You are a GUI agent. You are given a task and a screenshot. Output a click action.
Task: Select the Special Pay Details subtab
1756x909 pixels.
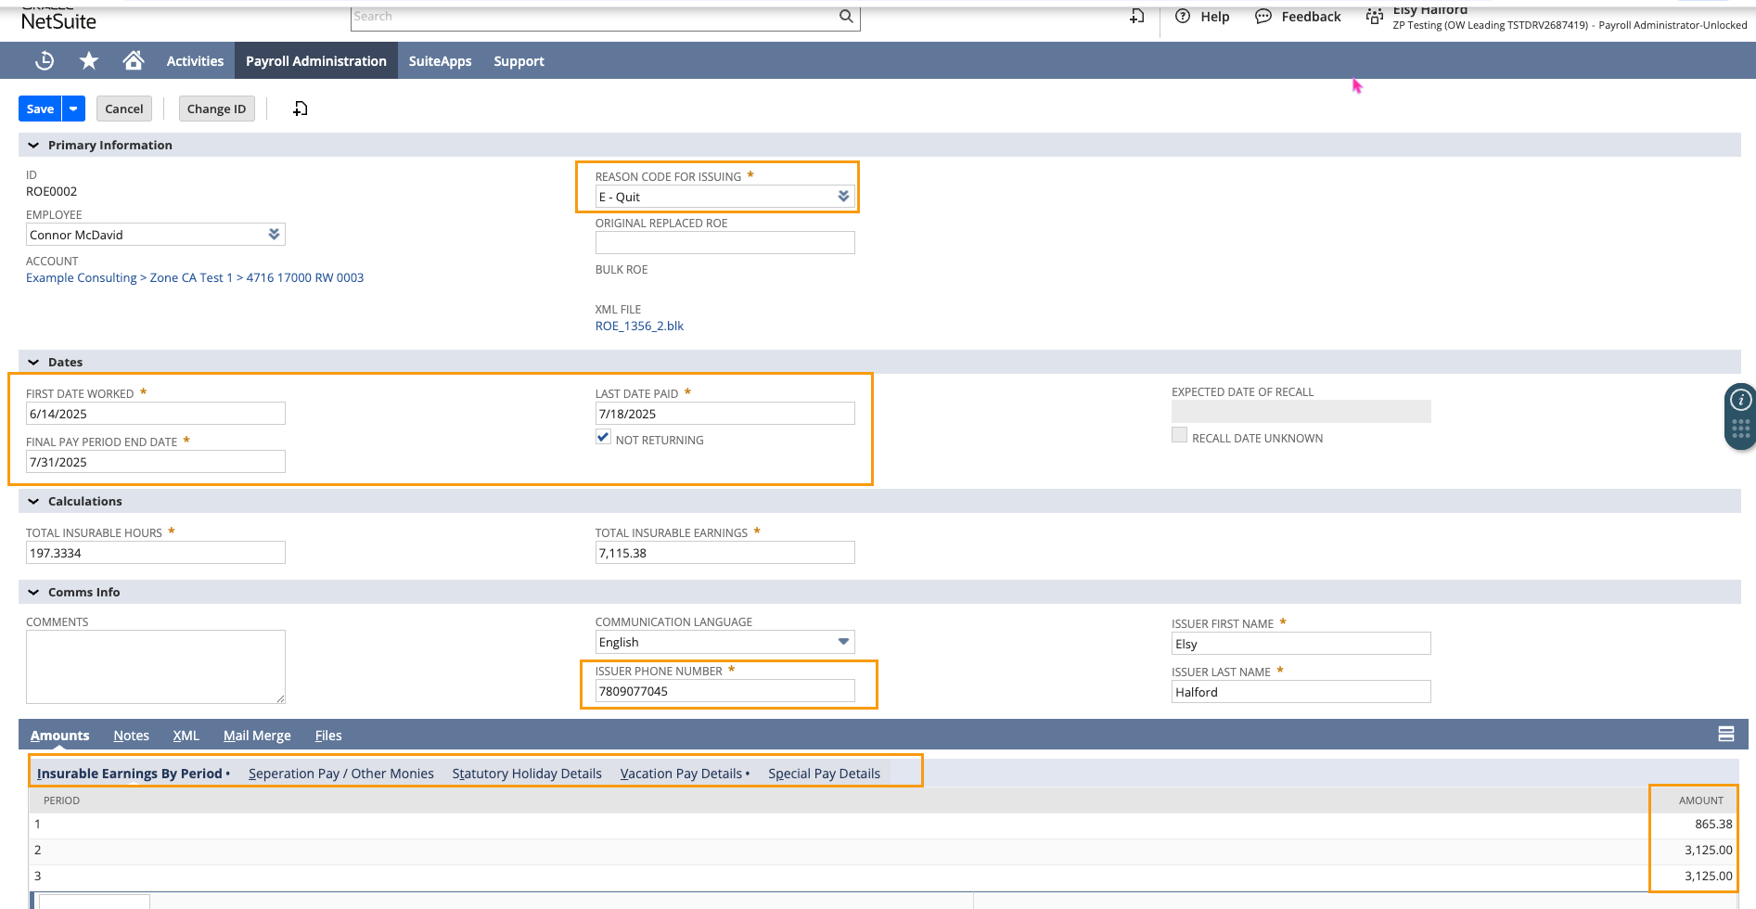click(x=824, y=774)
